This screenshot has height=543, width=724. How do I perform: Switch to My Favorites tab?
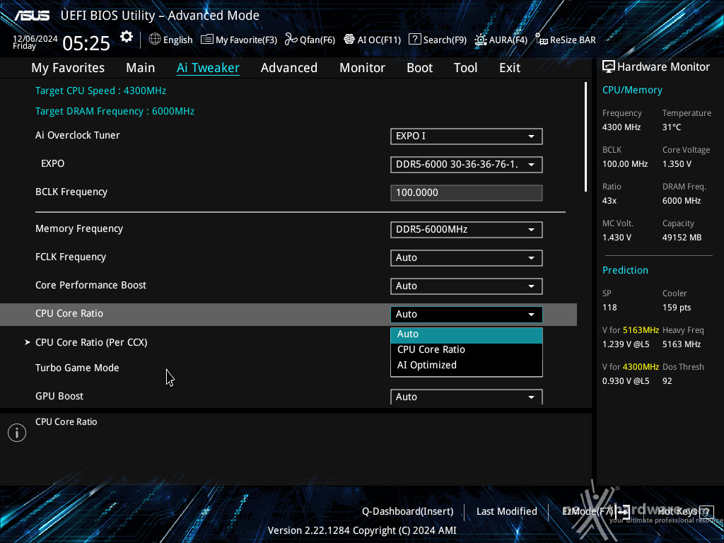click(68, 68)
